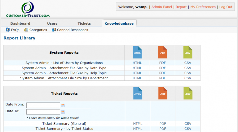This screenshot has height=132, width=238.
Task: Select the Knowledgebase tab
Action: pos(119,23)
